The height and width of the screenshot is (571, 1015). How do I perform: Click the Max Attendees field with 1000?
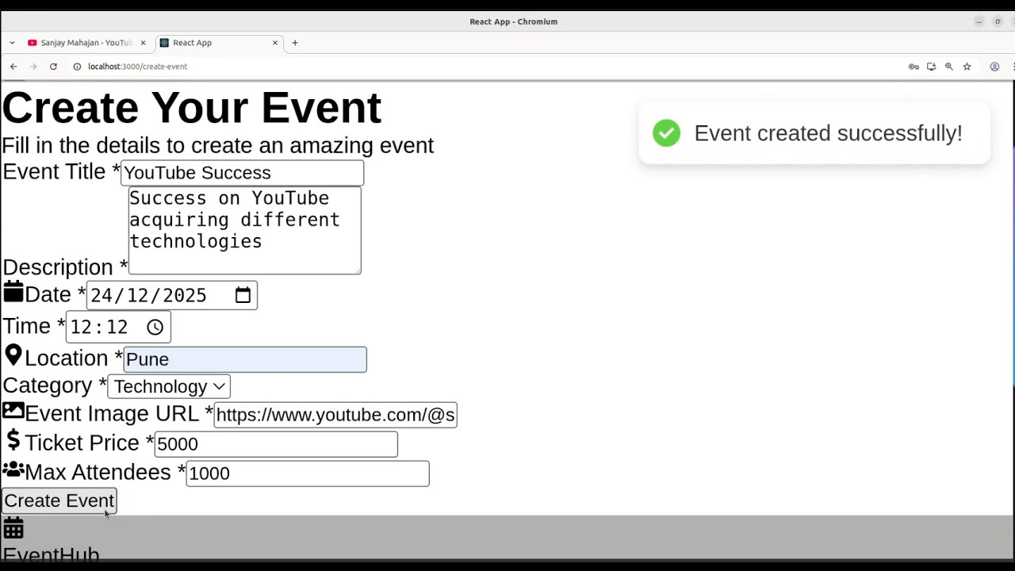coord(308,473)
